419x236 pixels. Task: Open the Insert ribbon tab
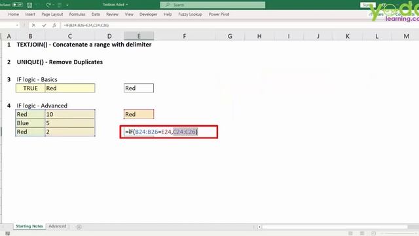pos(30,14)
